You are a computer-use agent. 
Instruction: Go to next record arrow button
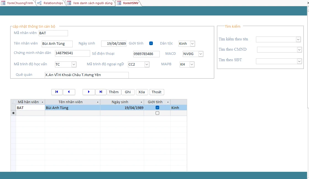[x=89, y=92]
